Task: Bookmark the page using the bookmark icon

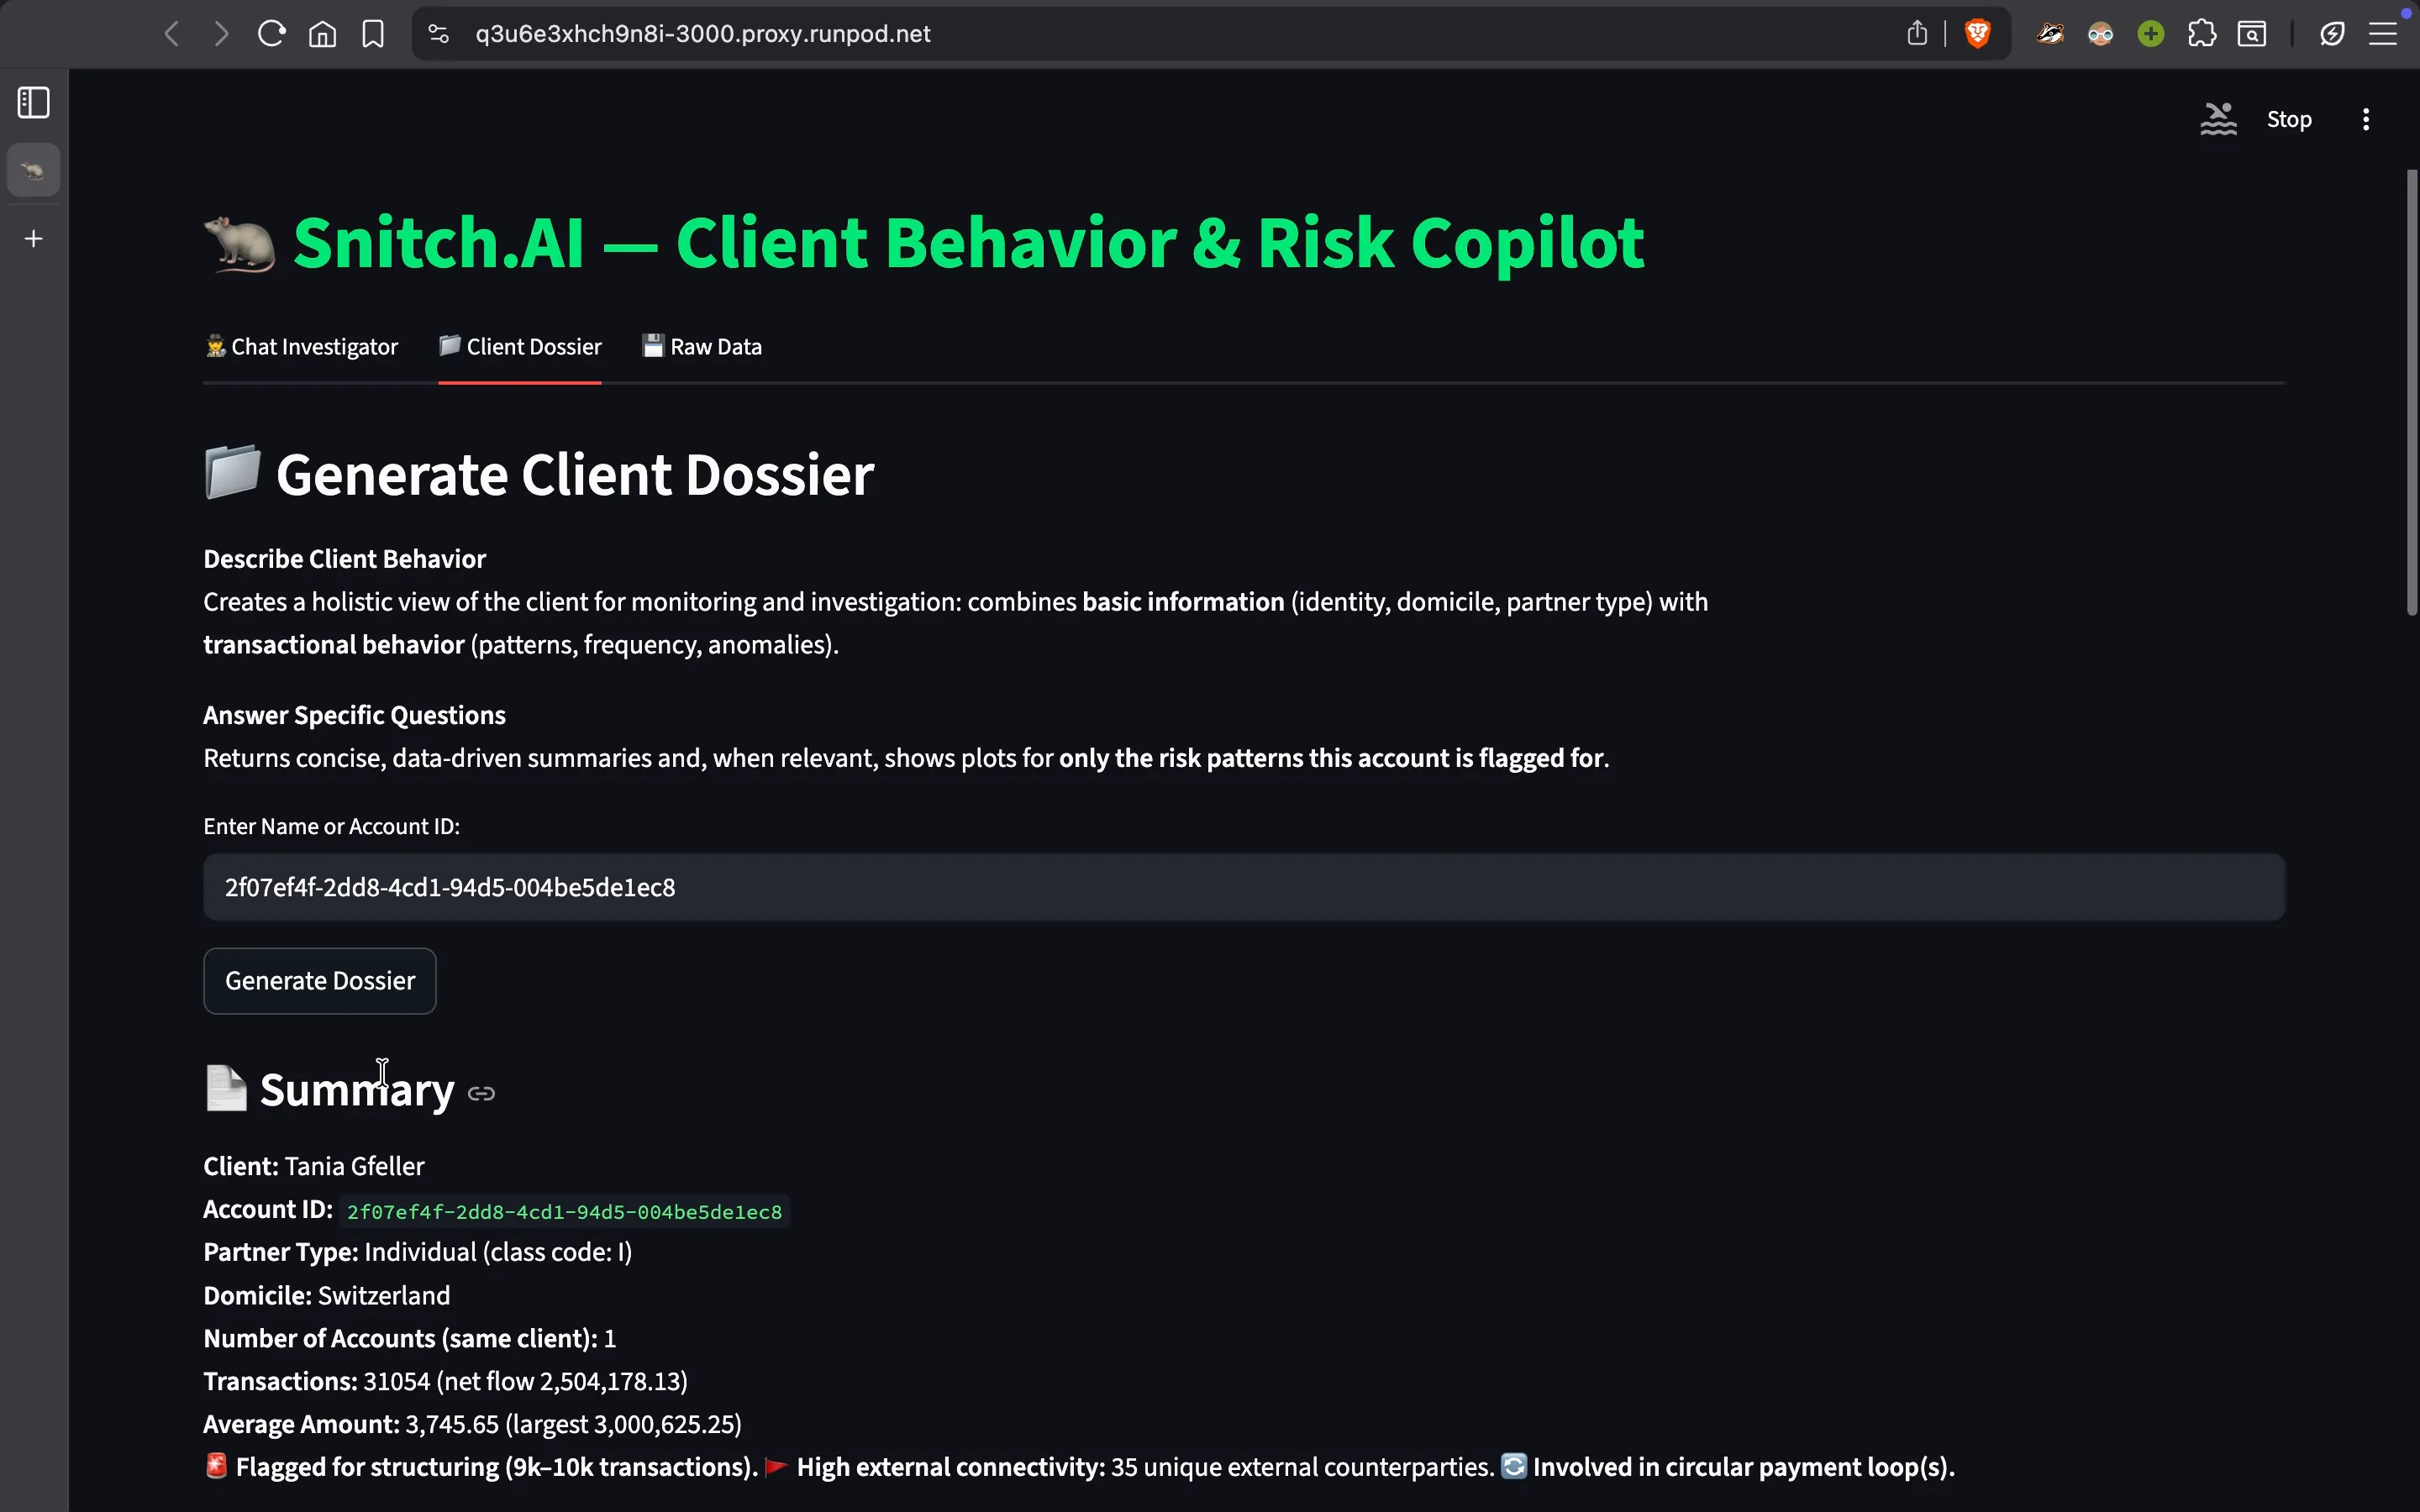Action: tap(373, 34)
